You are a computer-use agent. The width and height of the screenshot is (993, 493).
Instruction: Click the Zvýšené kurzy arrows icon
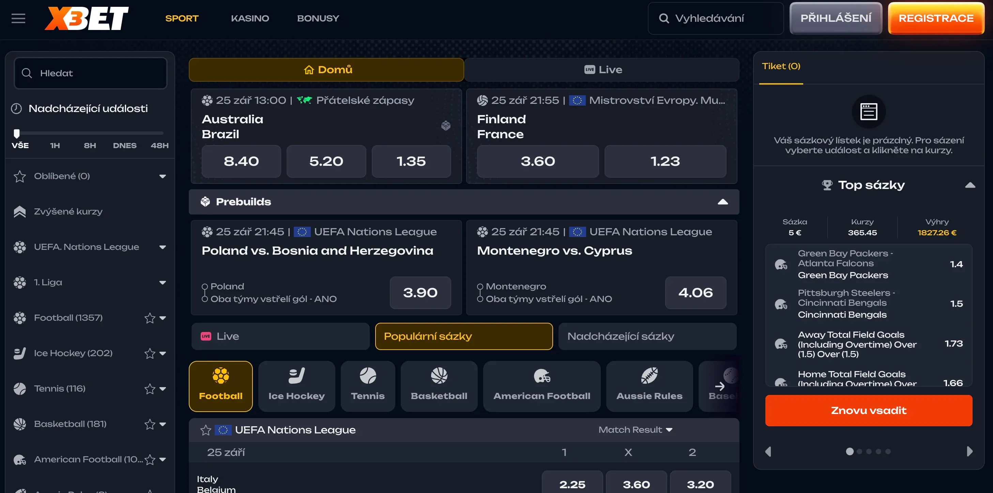[20, 211]
